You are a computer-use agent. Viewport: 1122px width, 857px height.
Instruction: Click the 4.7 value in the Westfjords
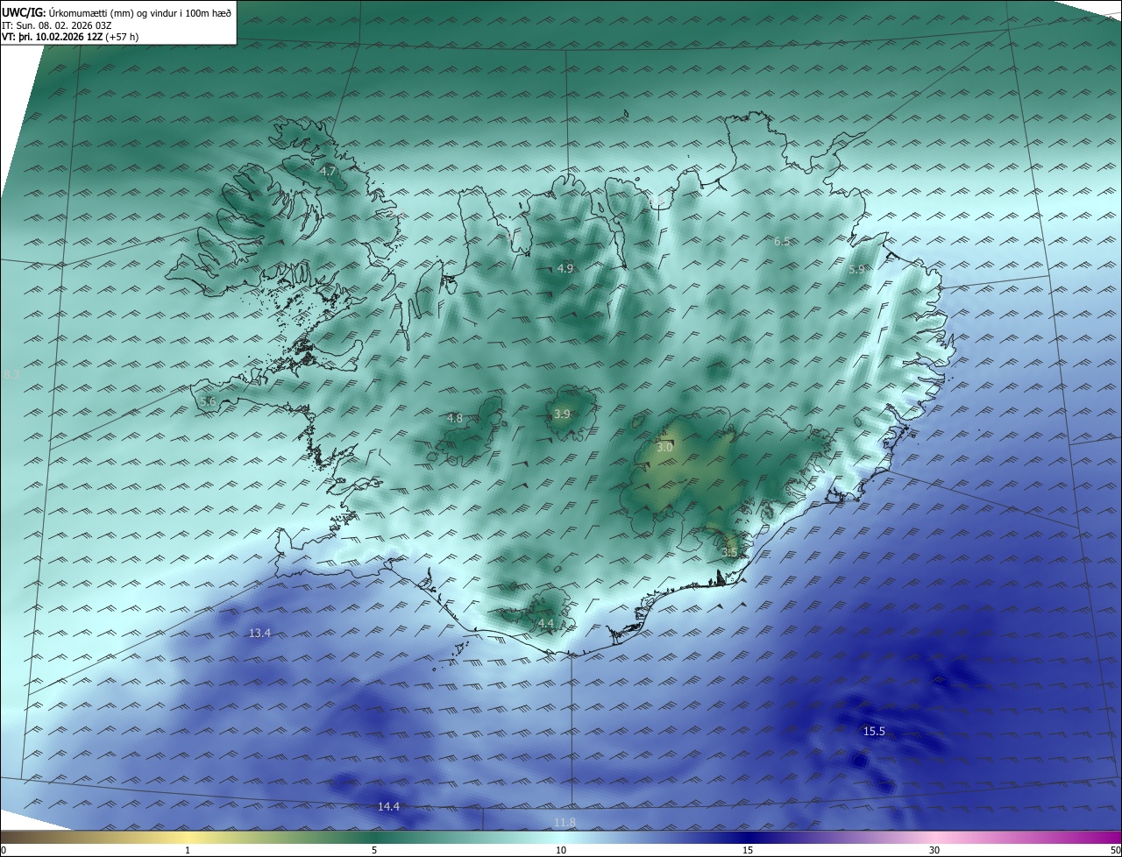[329, 172]
